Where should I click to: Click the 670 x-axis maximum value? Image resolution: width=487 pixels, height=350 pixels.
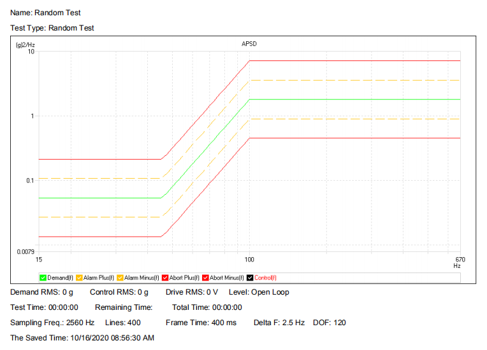[x=460, y=260]
